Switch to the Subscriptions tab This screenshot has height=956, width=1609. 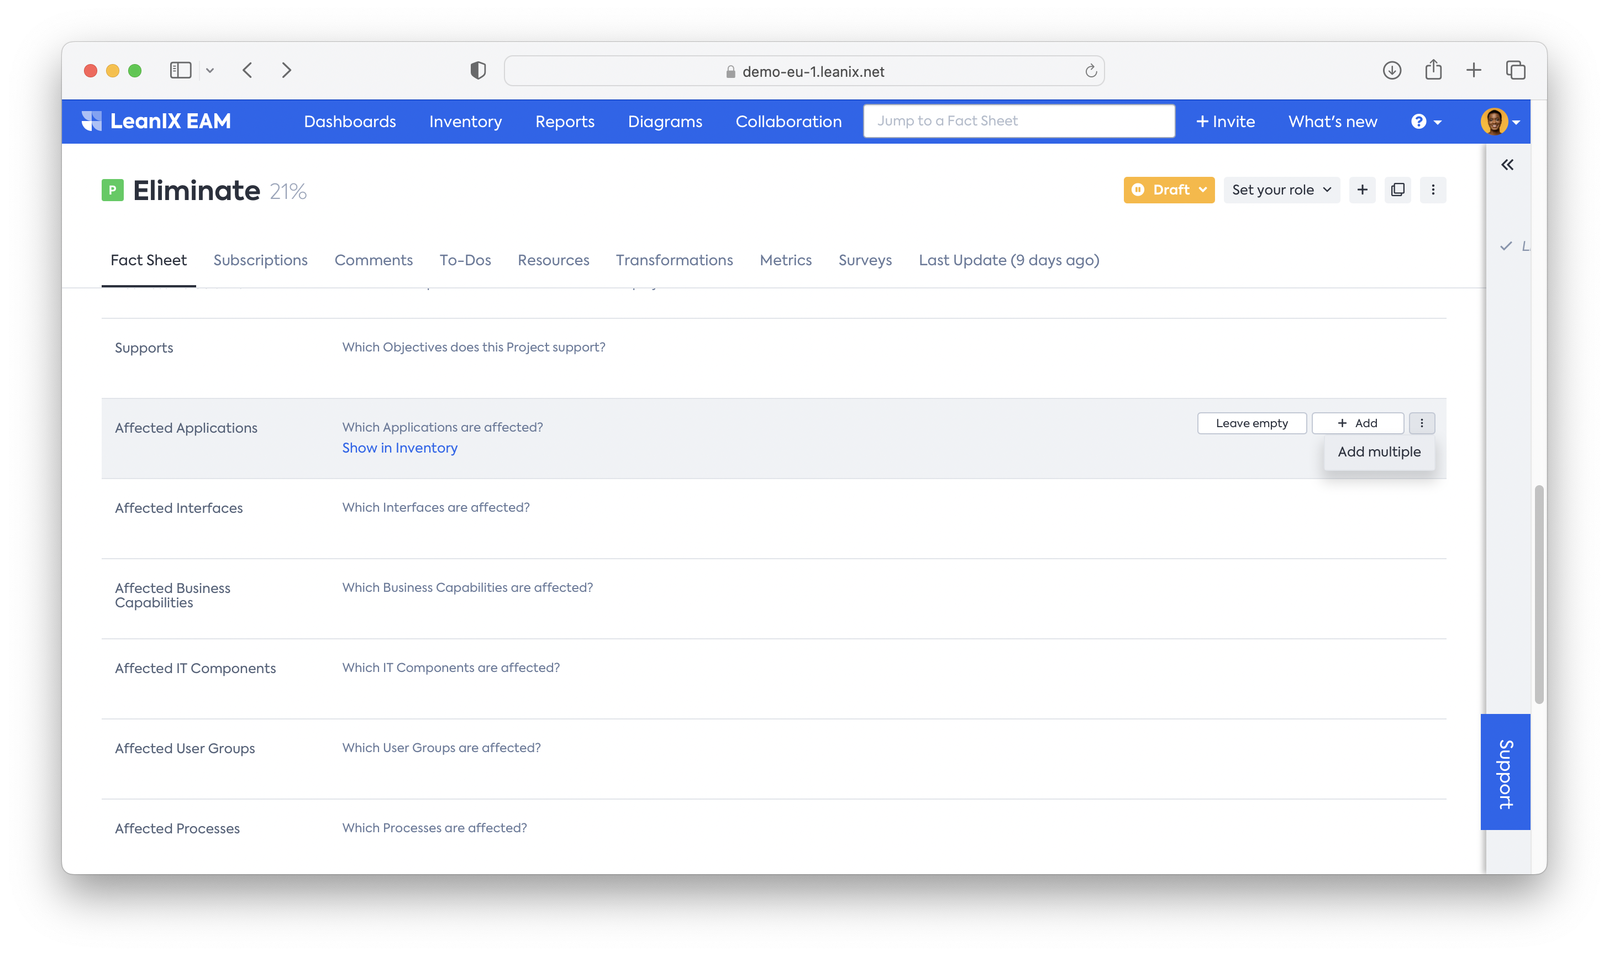coord(260,260)
